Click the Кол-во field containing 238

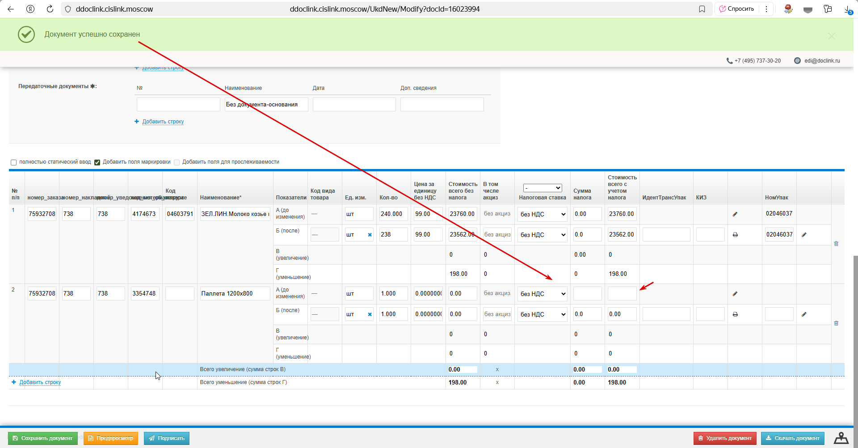[x=393, y=235]
